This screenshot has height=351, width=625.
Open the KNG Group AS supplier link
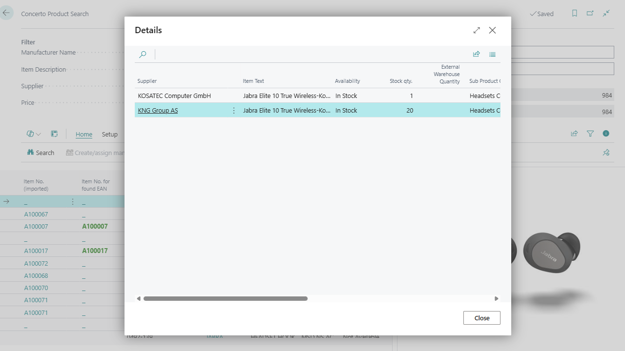[x=158, y=111]
